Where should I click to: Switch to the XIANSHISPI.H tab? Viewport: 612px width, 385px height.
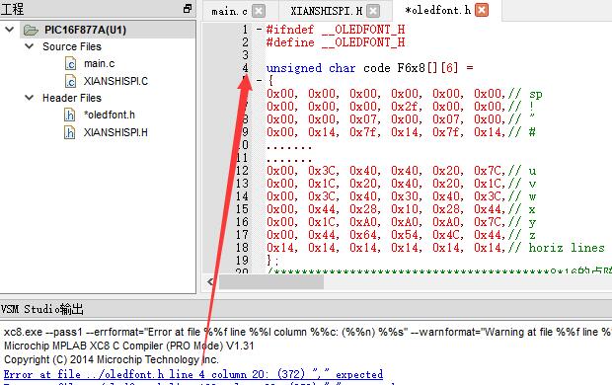[327, 11]
